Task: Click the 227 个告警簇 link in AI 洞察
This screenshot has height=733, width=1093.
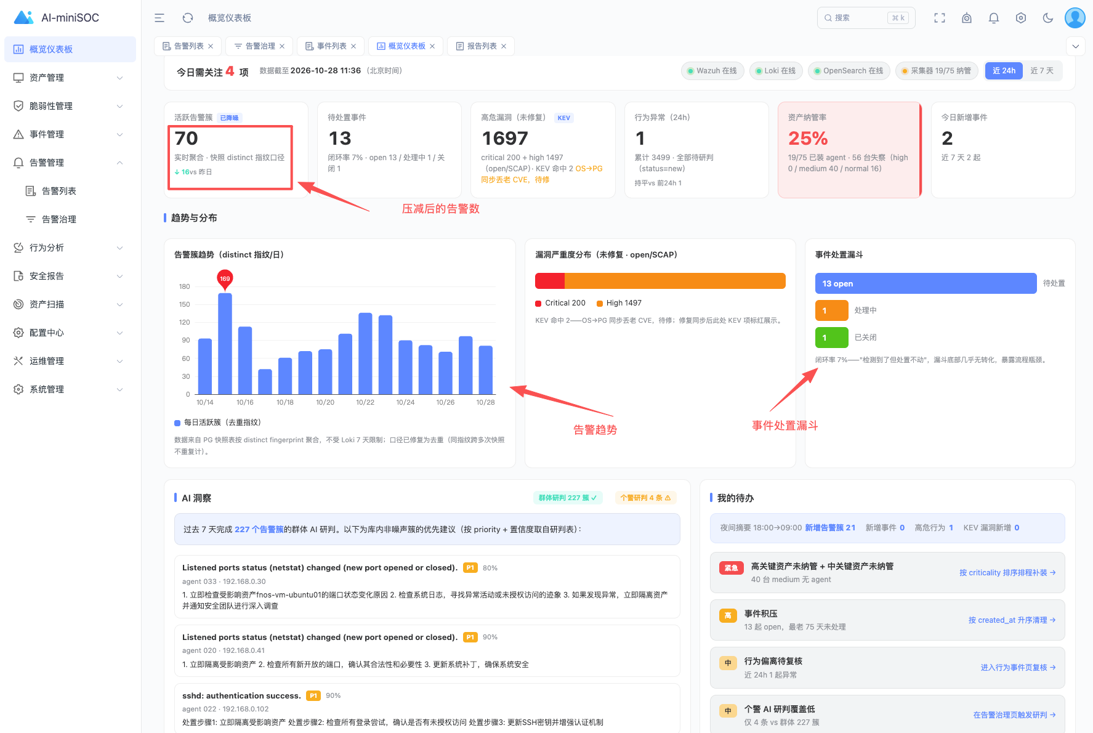Action: click(x=259, y=529)
